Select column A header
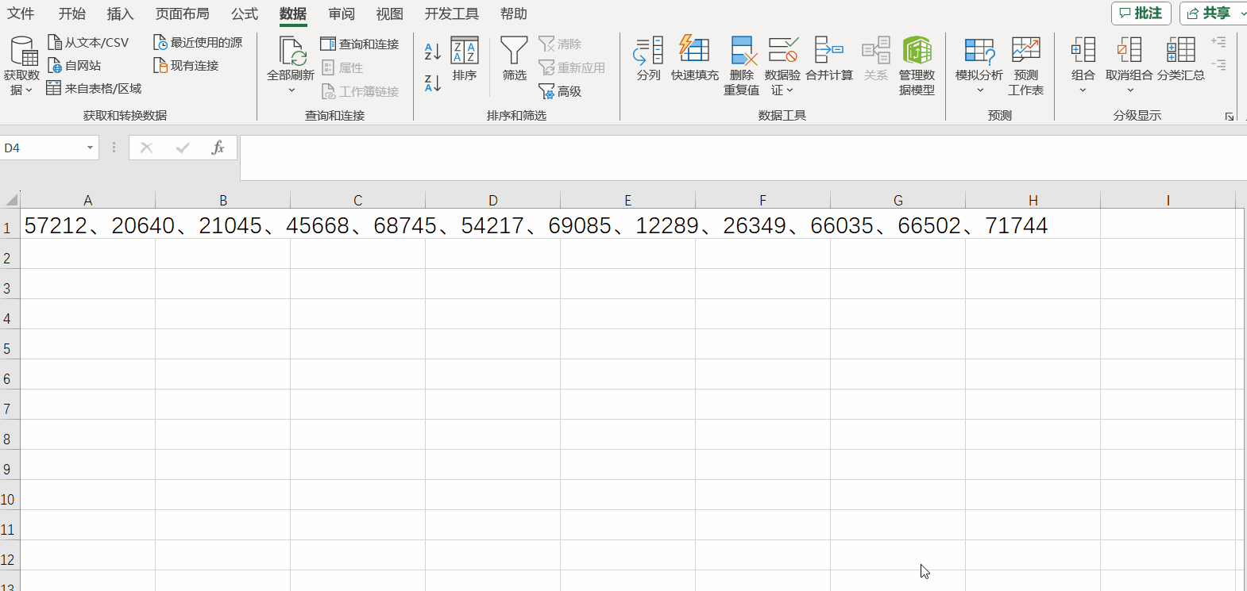The image size is (1247, 591). (x=87, y=200)
